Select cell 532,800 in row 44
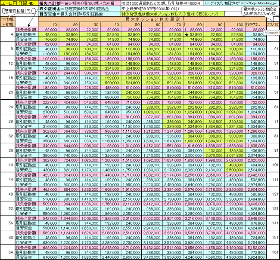Image resolution: width=280 pixels, height=260 pixels. tap(256, 180)
